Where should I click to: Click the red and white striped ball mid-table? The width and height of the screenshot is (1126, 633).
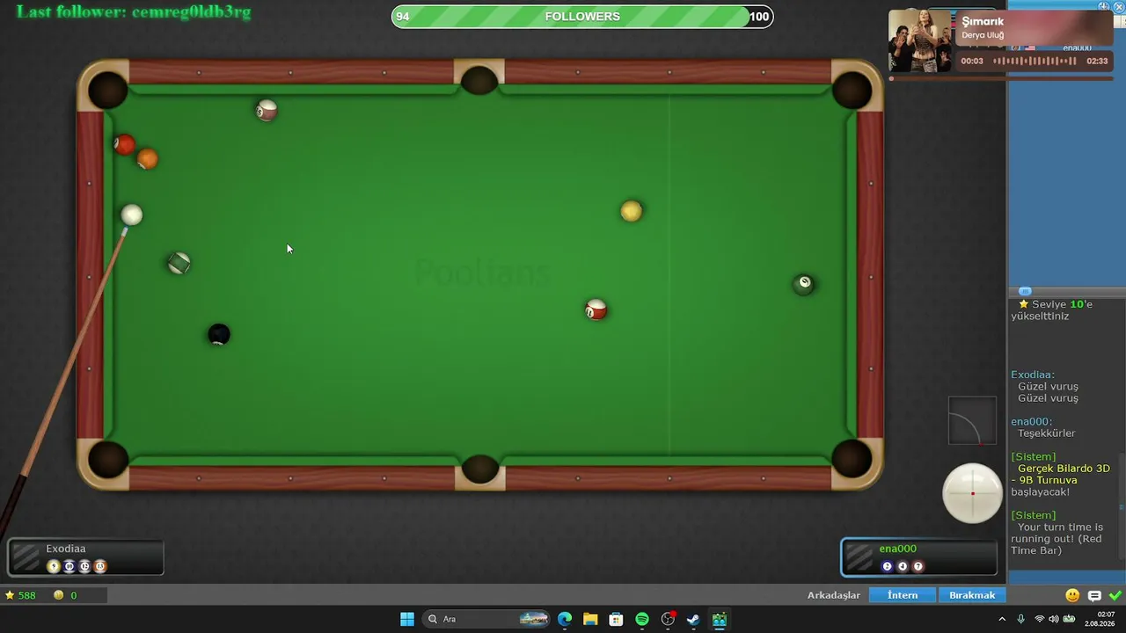click(596, 309)
